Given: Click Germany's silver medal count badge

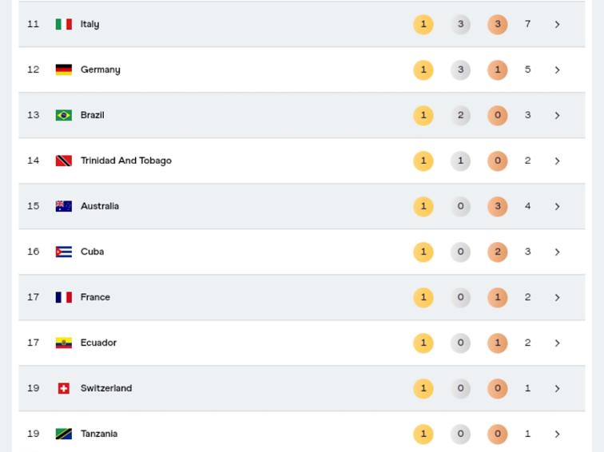Looking at the screenshot, I should (x=460, y=69).
